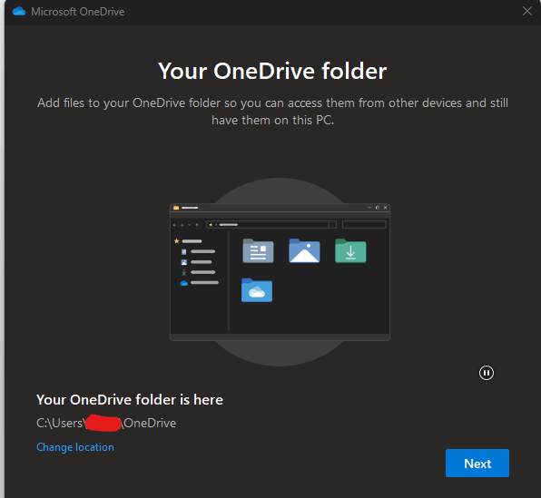Close the Microsoft OneDrive setup window
Screen dimensions: 541x498
(x=526, y=11)
